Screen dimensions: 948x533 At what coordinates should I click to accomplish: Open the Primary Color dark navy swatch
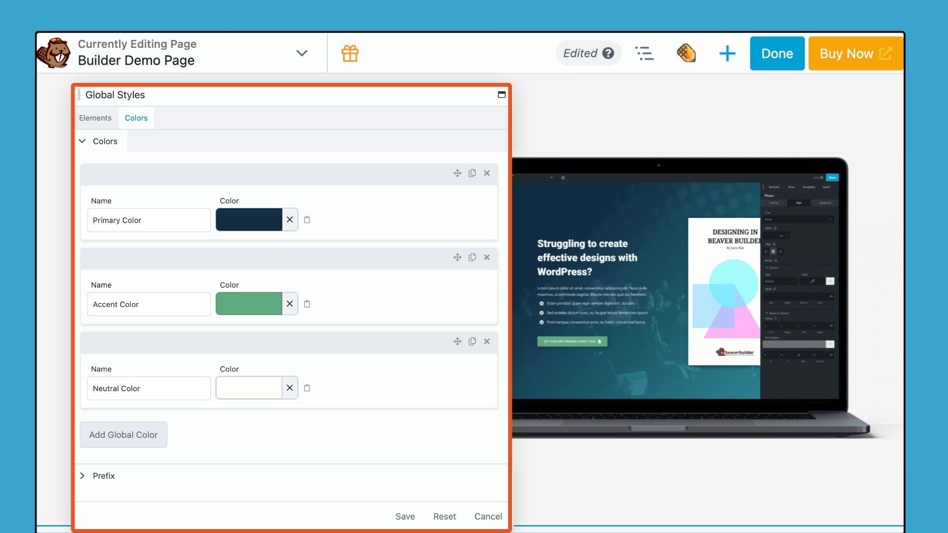tap(249, 220)
